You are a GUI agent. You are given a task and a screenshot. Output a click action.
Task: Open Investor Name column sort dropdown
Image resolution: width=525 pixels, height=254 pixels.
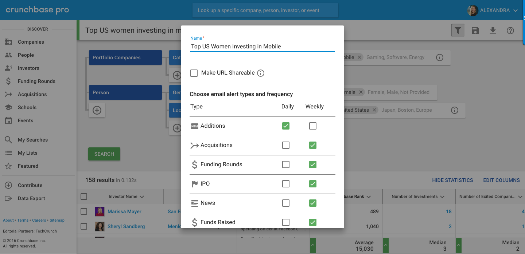(x=142, y=197)
